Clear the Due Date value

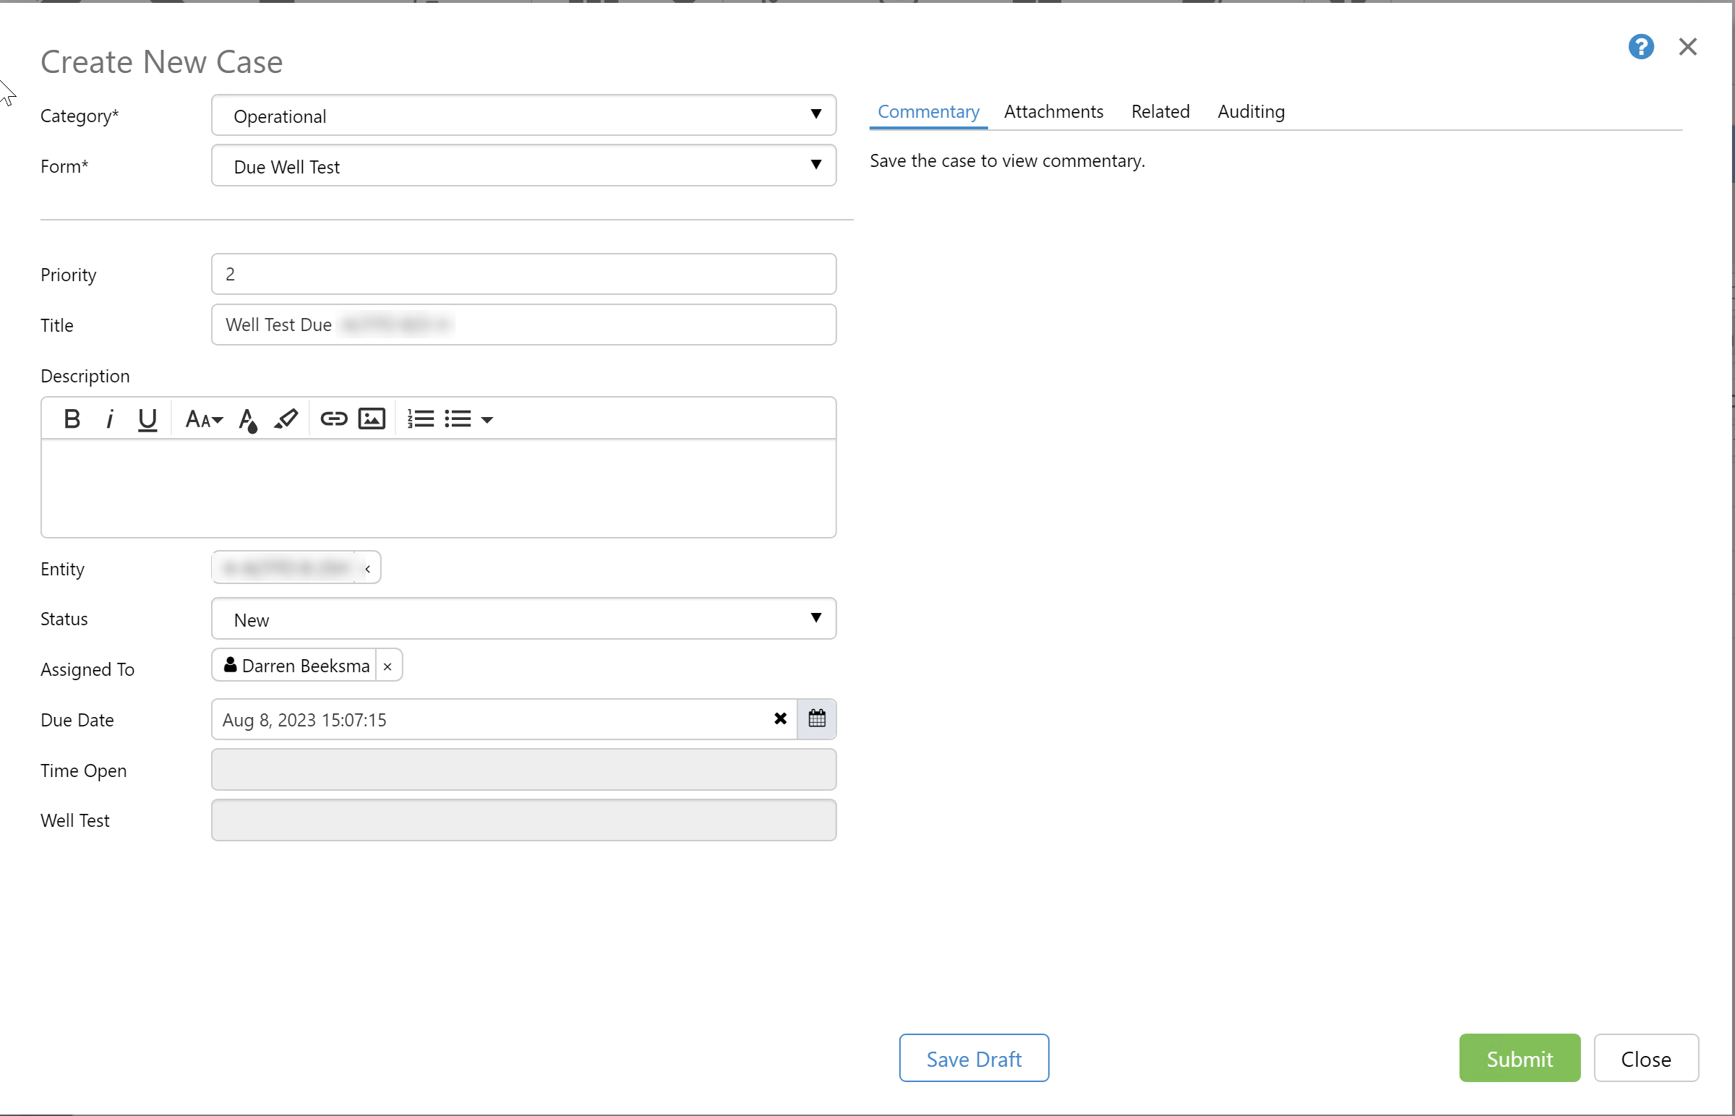click(780, 719)
